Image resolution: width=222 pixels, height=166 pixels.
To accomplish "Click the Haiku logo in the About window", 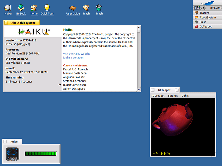I will 34,32.
